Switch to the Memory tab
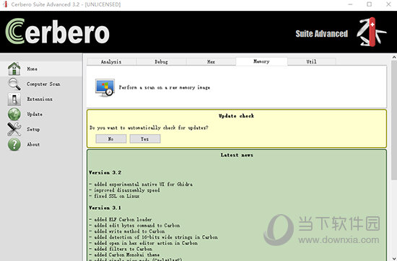The height and width of the screenshot is (261, 397). click(261, 61)
